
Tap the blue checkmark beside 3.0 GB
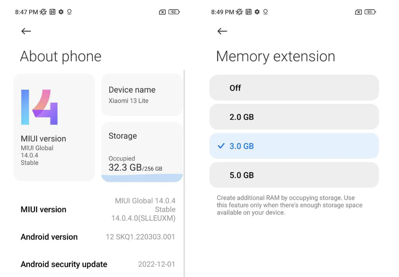(x=221, y=146)
